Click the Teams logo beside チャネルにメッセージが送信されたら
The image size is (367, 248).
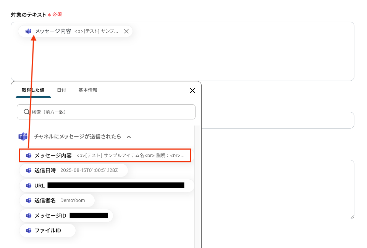coord(23,137)
